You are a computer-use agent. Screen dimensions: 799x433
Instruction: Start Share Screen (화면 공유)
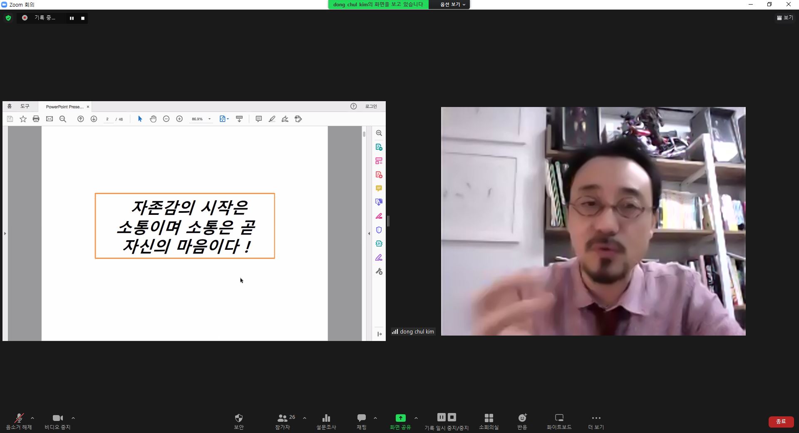400,421
